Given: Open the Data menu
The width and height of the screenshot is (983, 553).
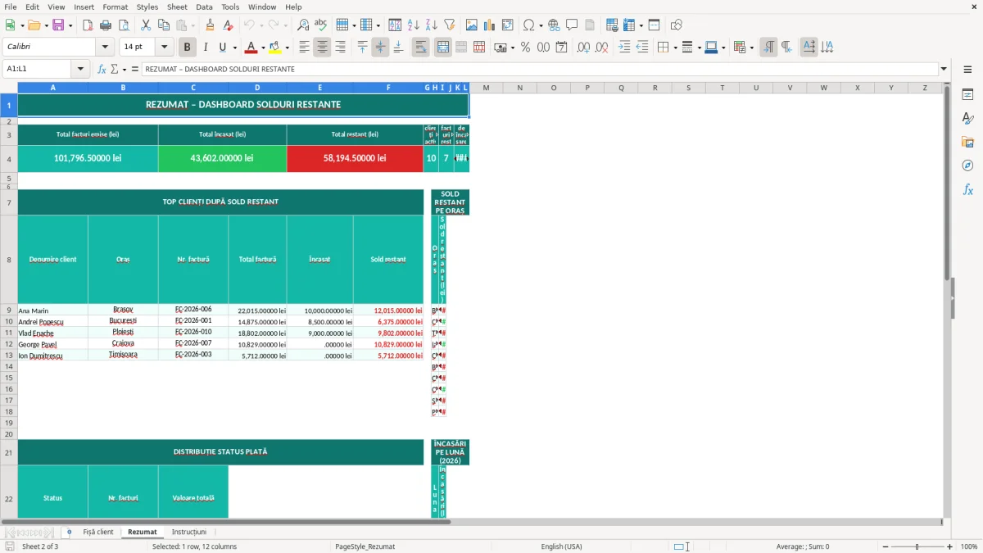Looking at the screenshot, I should point(204,7).
